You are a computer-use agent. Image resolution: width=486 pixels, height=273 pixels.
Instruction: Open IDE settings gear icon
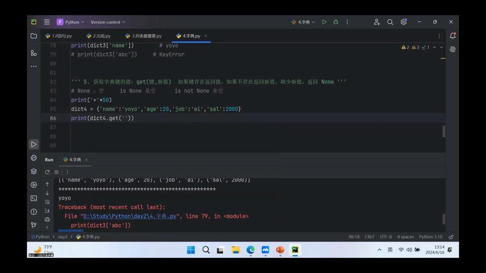pos(403,22)
